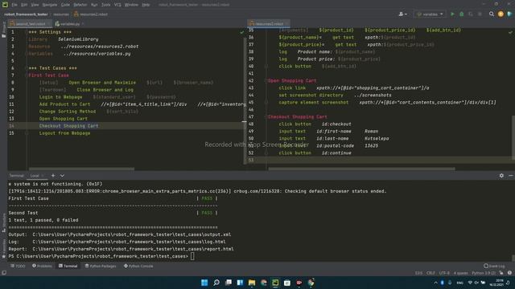This screenshot has width=515, height=289.
Task: Open the Event Log
Action: coord(494,266)
